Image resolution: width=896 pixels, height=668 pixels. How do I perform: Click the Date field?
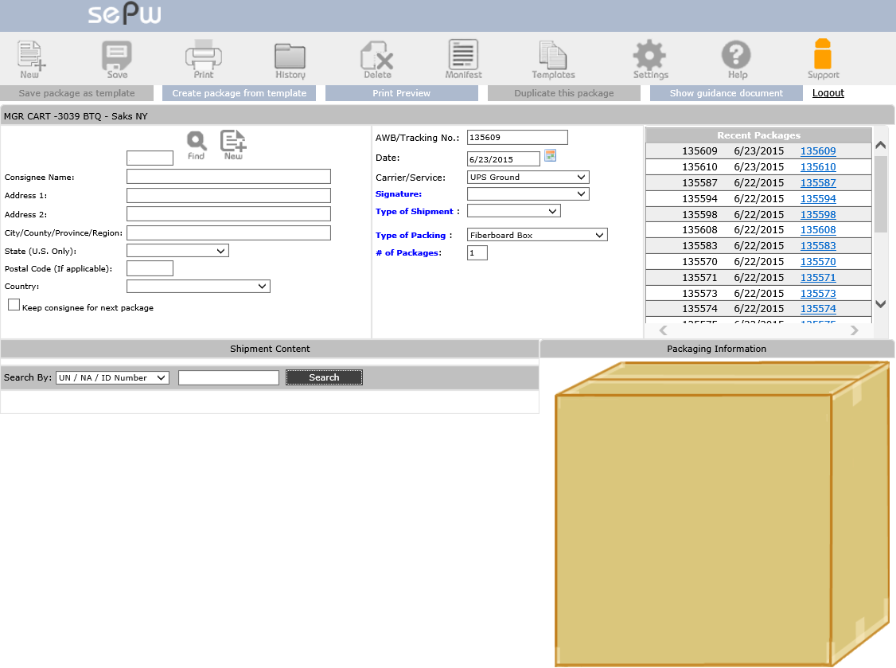click(x=504, y=159)
